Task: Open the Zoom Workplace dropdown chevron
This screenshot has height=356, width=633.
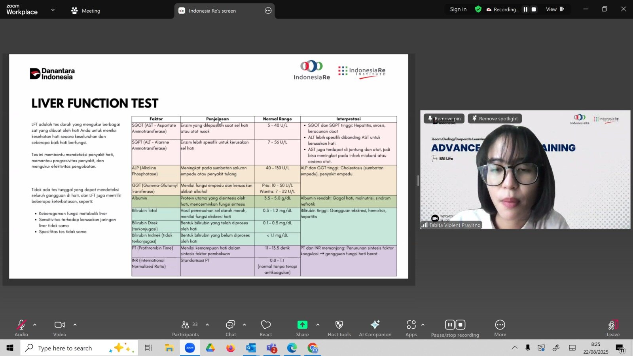Action: (x=53, y=10)
